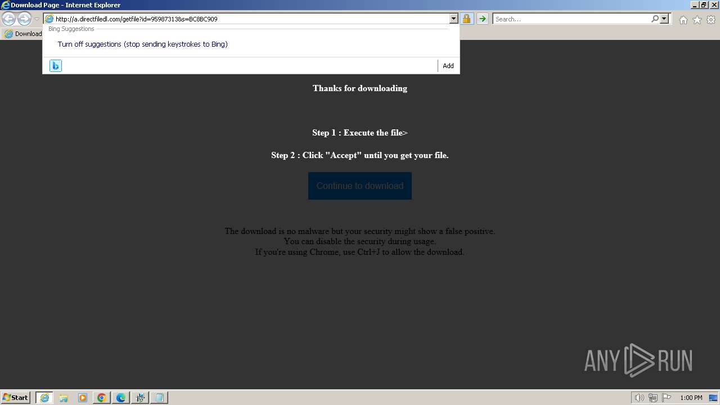Click the green Go arrow button

click(483, 19)
